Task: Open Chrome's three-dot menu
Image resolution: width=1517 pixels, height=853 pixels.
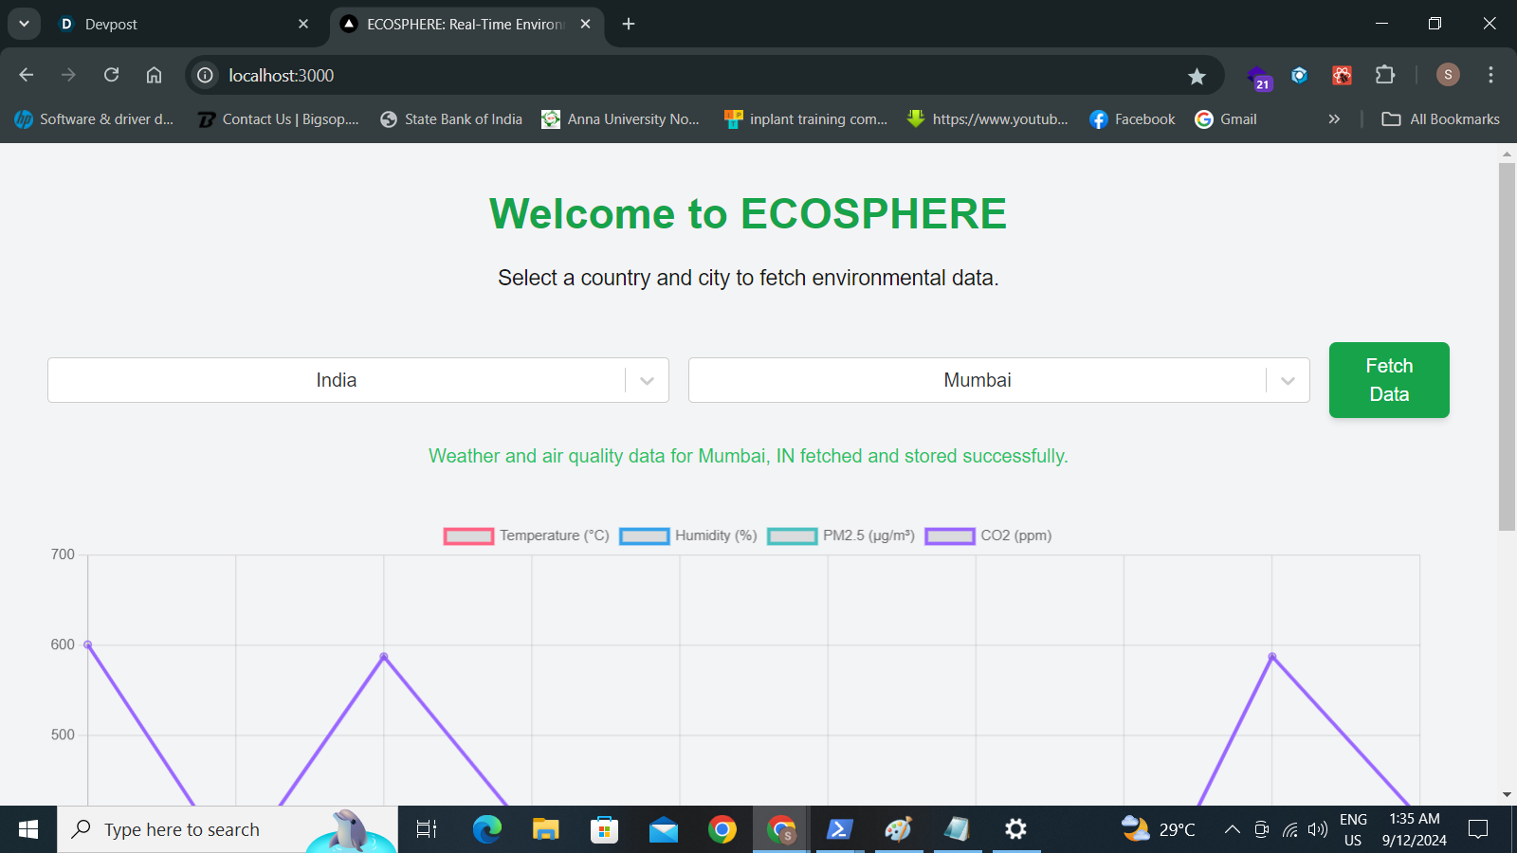Action: [x=1490, y=75]
